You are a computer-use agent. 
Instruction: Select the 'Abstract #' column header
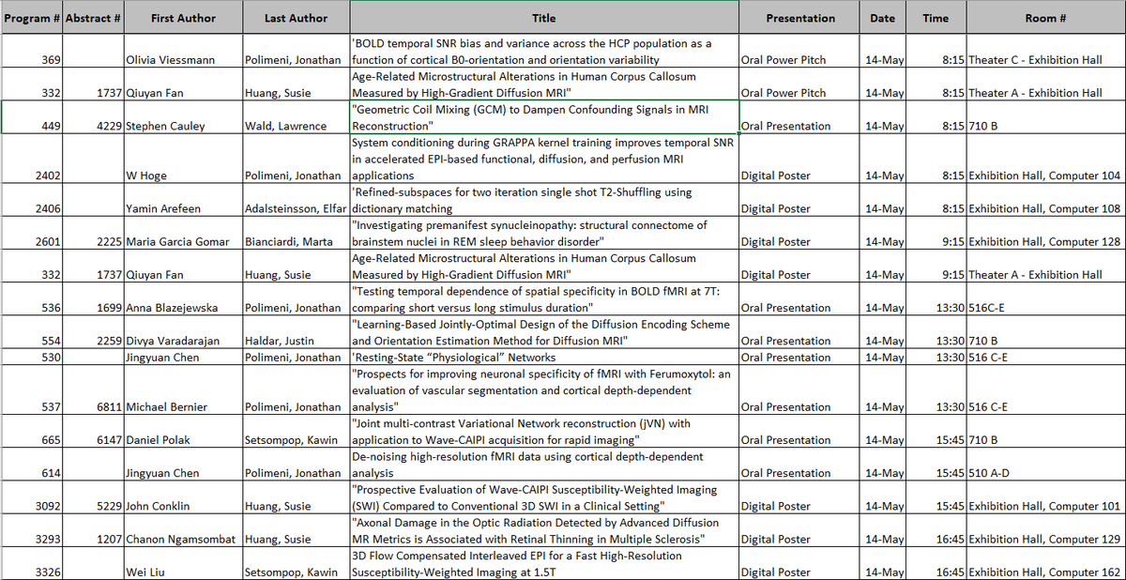point(93,18)
